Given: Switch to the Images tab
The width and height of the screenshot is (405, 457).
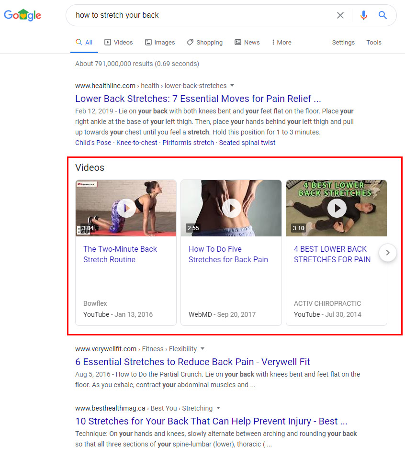Looking at the screenshot, I should [x=160, y=42].
